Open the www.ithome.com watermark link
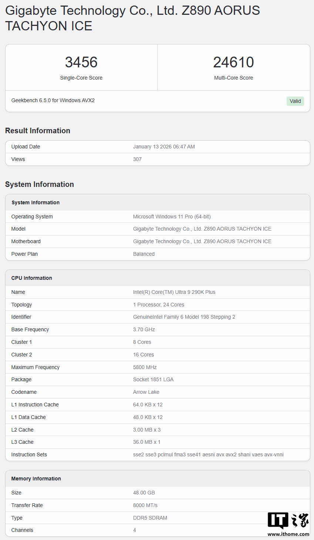 pos(288,534)
